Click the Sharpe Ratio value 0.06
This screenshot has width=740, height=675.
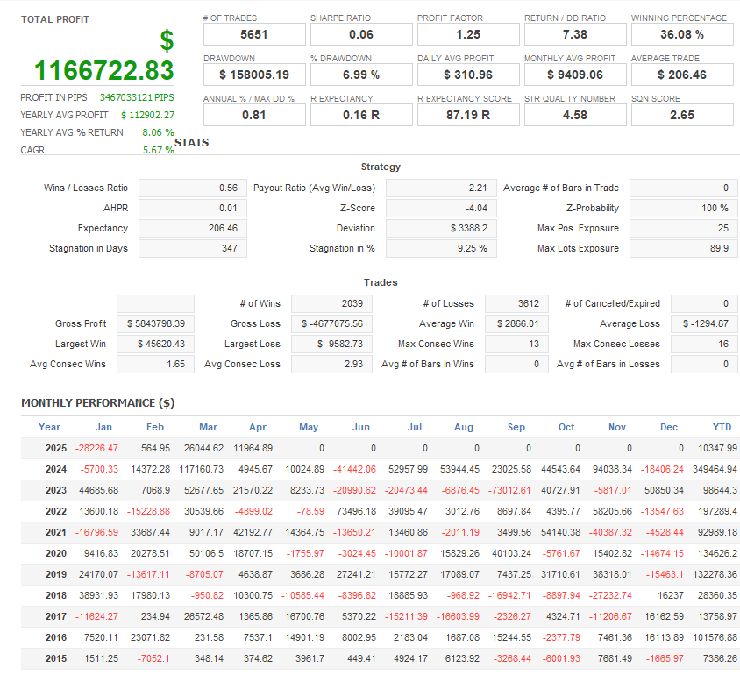point(361,34)
